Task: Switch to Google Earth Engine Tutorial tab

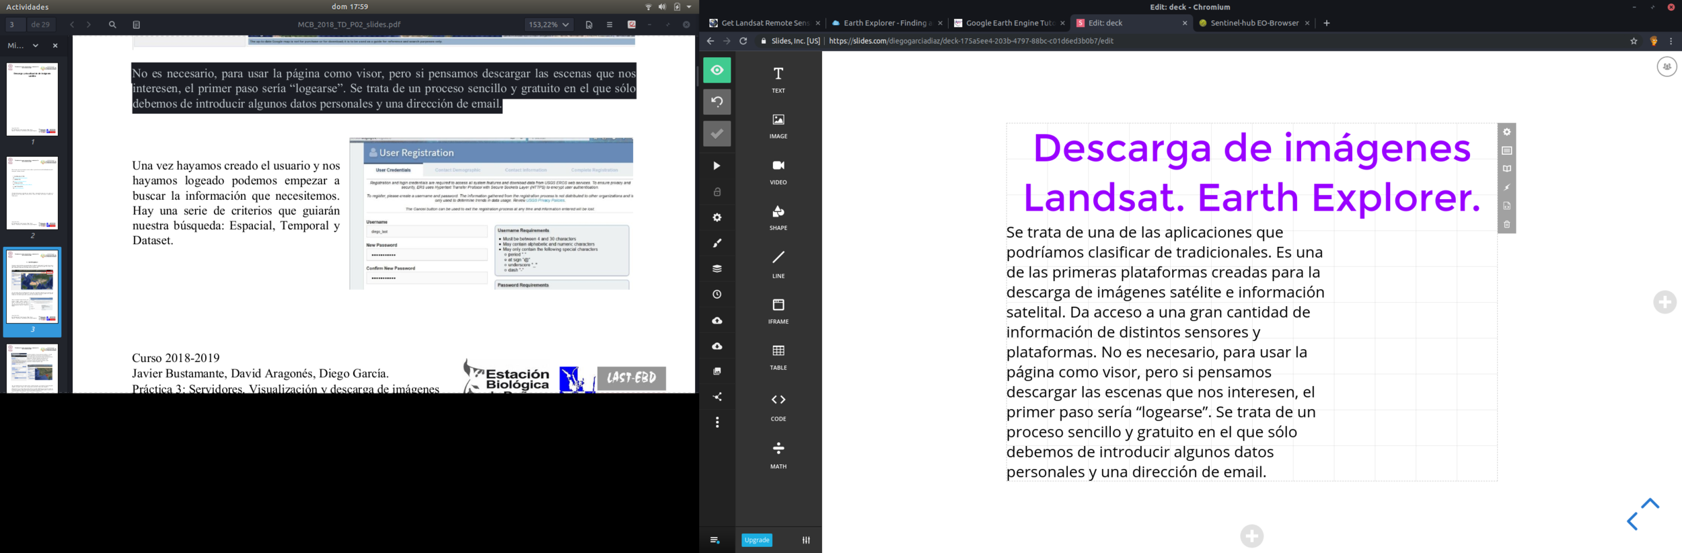Action: coord(1008,23)
